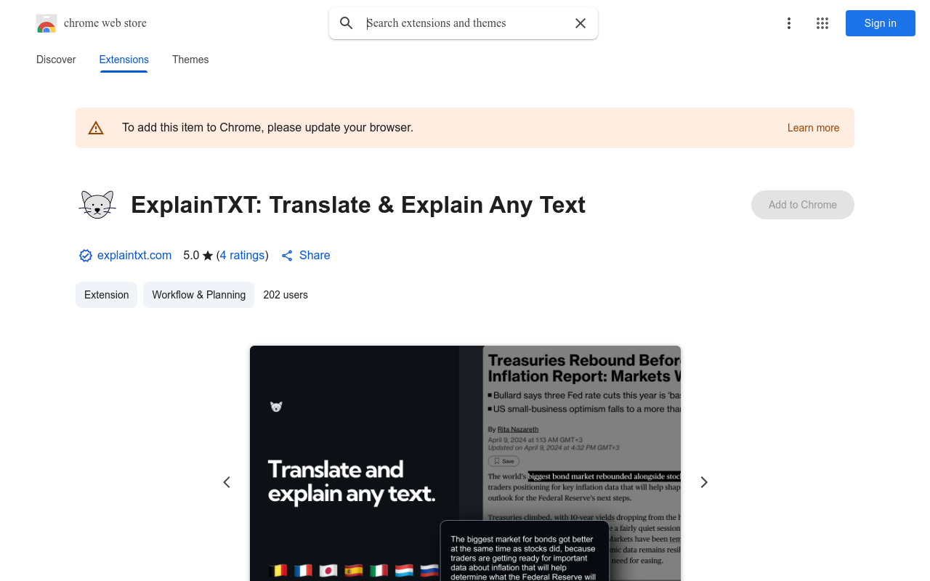The height and width of the screenshot is (581, 930).
Task: Click the Extension category chip
Action: [107, 295]
